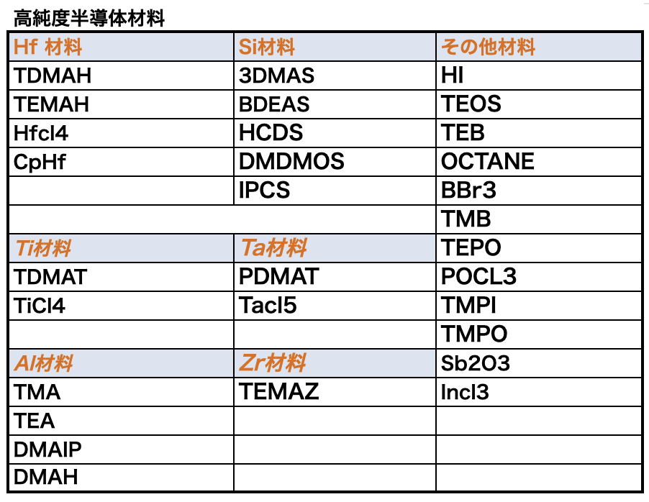Click the 高純度半導体材料 title text
The width and height of the screenshot is (649, 502).
point(89,19)
